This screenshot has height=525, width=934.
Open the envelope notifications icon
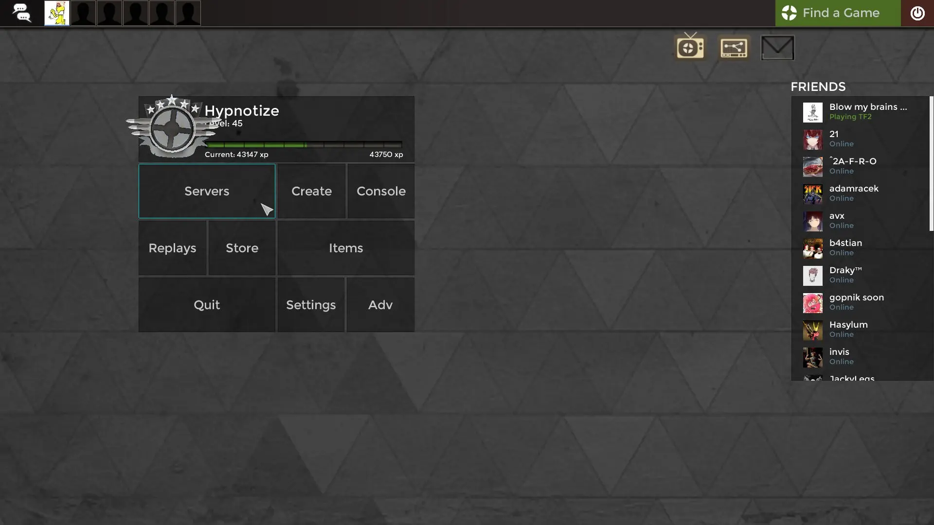777,48
